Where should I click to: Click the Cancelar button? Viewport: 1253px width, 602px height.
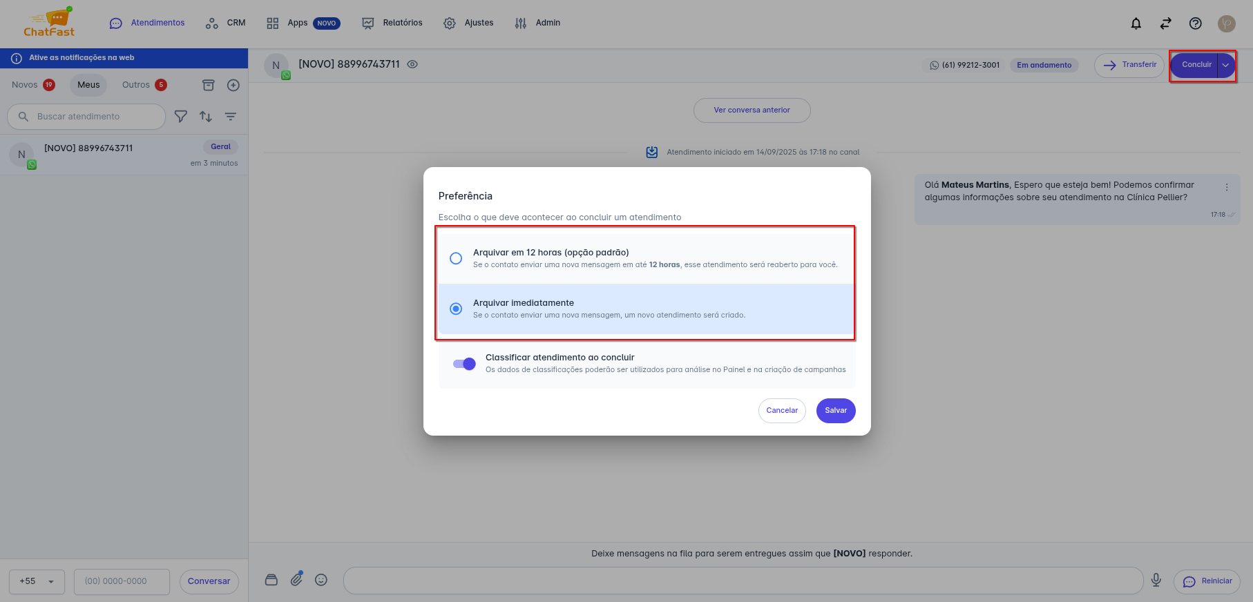tap(782, 410)
